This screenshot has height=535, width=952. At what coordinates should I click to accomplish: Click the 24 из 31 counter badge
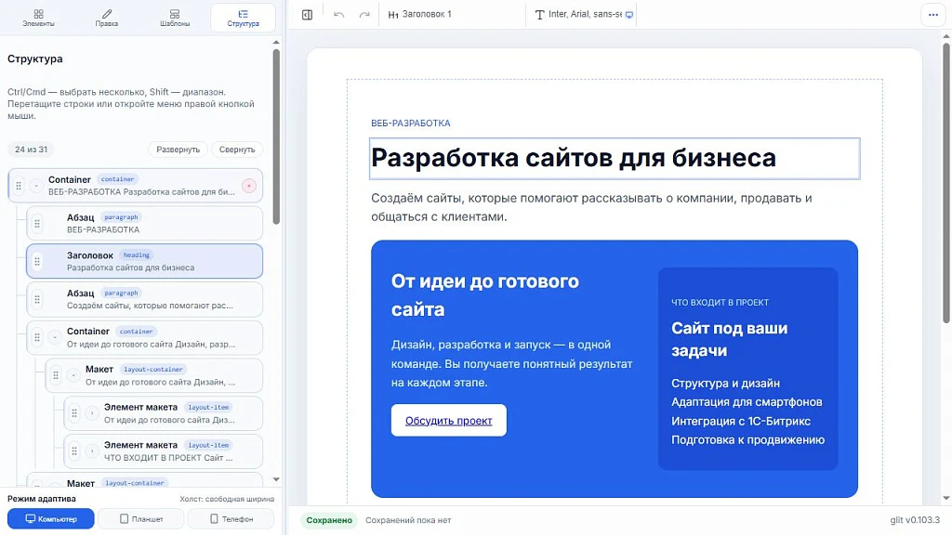31,150
